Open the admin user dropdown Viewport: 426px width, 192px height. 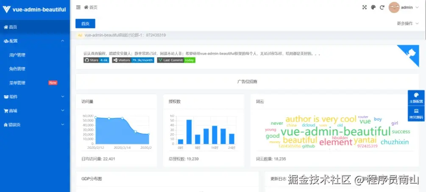(410, 7)
